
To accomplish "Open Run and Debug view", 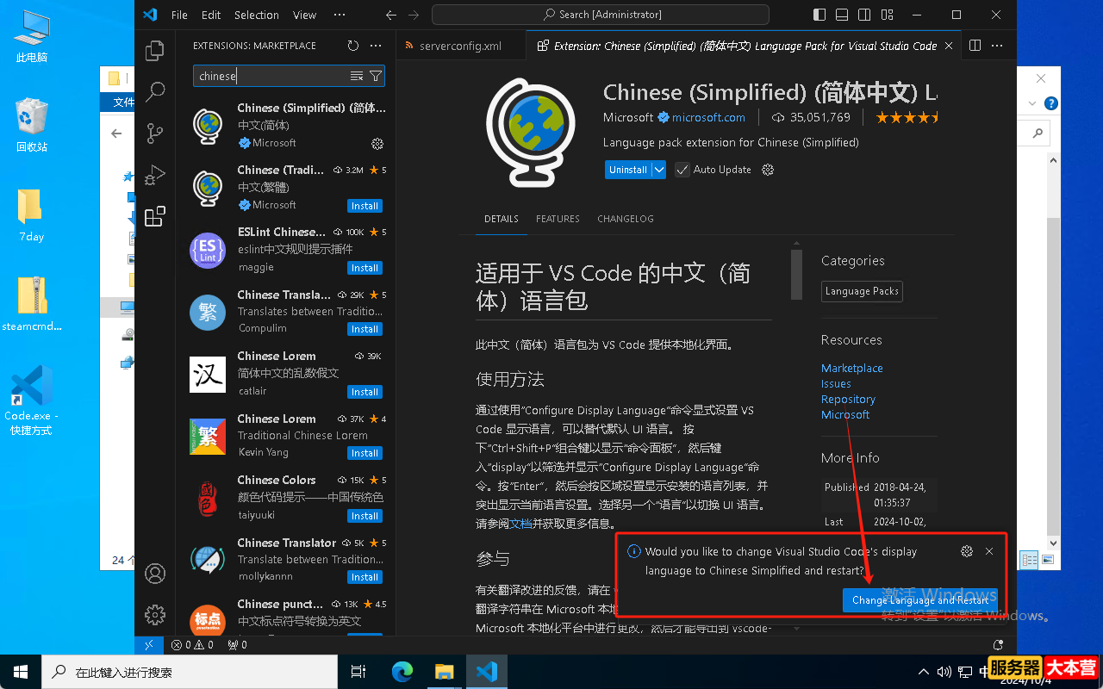I will click(155, 175).
